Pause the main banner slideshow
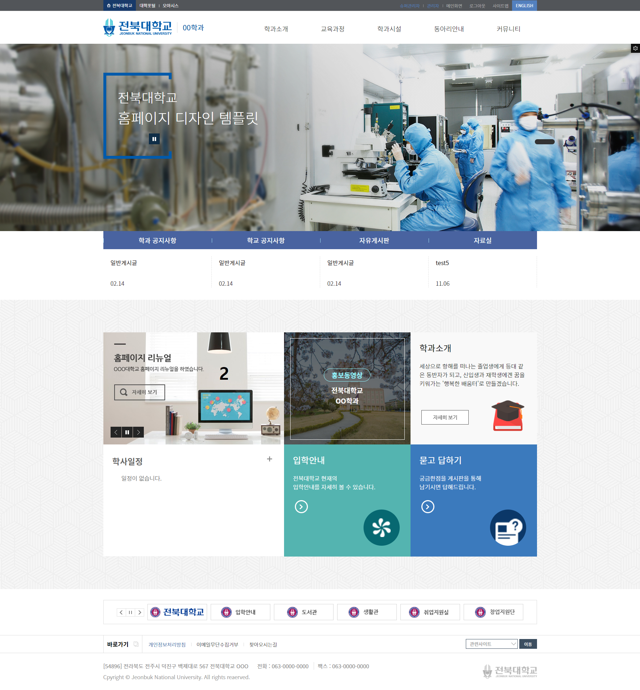640x690 pixels. pyautogui.click(x=154, y=139)
